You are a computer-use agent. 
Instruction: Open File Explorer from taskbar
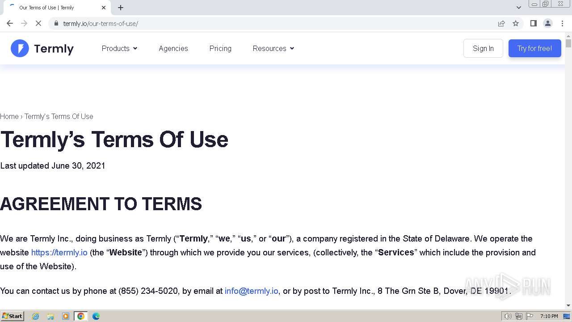[x=50, y=316]
